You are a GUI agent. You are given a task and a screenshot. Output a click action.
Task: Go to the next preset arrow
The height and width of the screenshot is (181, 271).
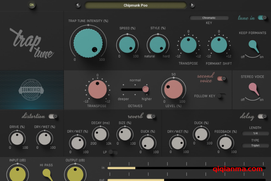tap(192, 5)
